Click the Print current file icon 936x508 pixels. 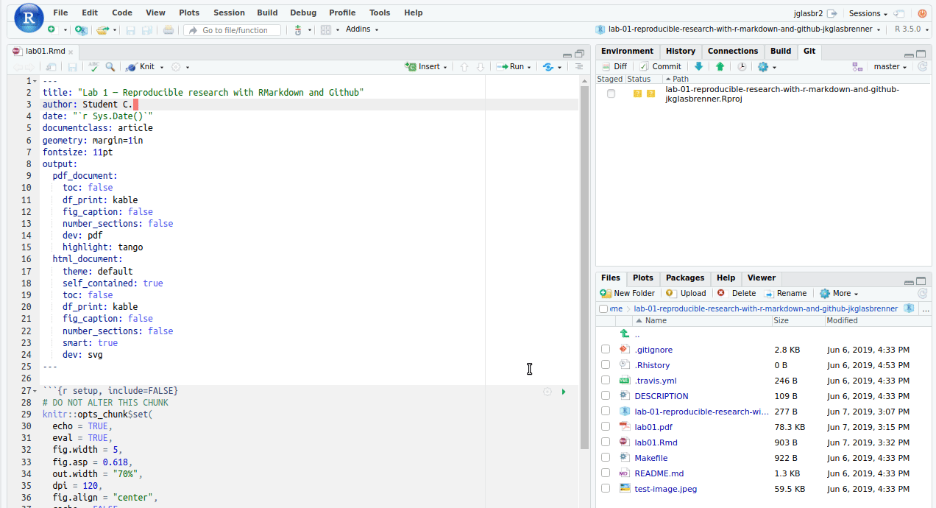point(169,29)
